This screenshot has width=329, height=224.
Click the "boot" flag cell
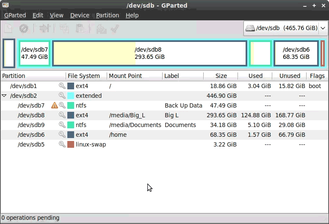pos(315,86)
